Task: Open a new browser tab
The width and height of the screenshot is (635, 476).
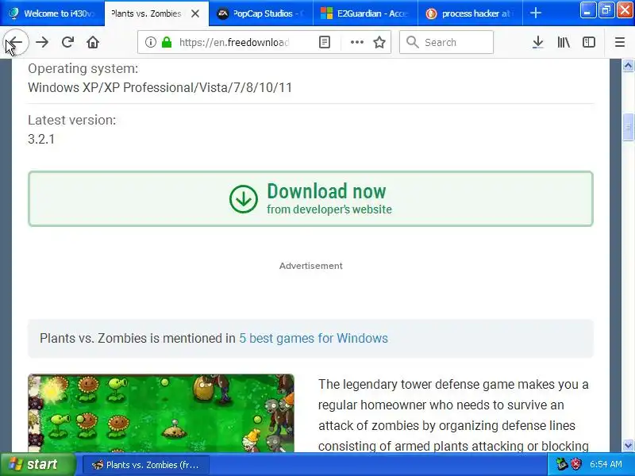Action: coord(535,13)
